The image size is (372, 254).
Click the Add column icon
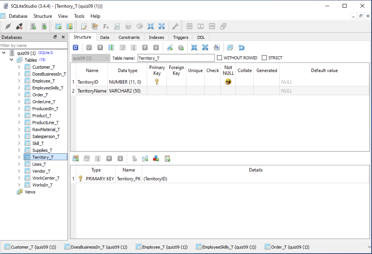pos(111,48)
